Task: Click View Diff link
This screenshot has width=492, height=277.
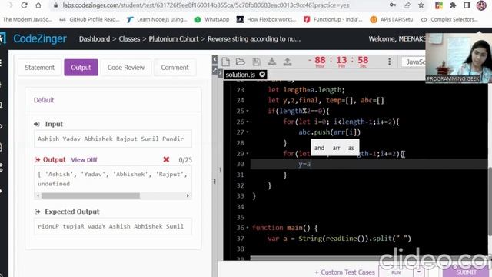Action: click(x=84, y=159)
